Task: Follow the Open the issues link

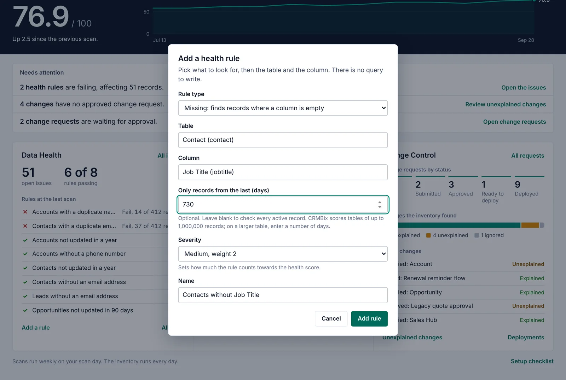Action: click(524, 88)
